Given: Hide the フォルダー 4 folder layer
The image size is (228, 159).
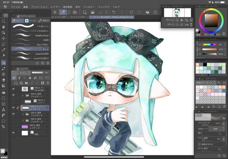Looking at the screenshot, I should [x=13, y=114].
